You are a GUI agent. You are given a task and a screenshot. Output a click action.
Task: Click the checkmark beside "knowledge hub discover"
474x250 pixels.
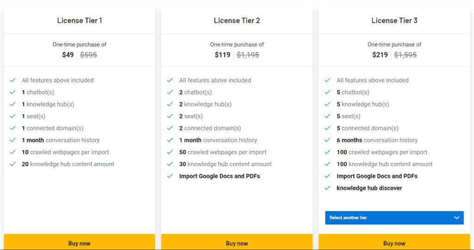coord(327,189)
